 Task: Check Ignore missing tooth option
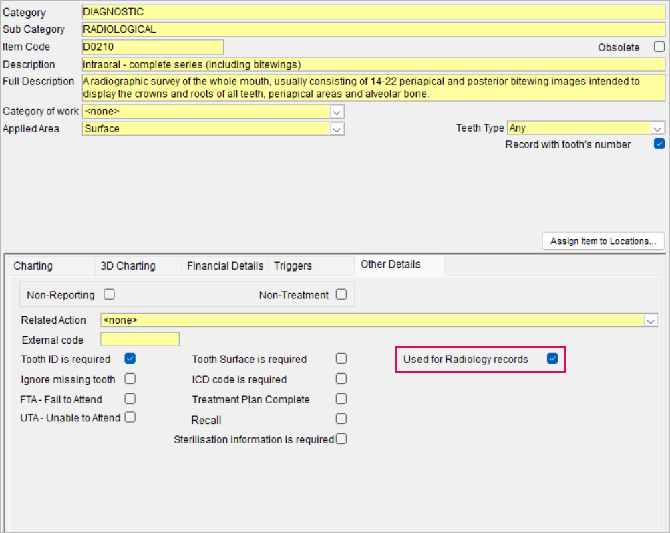[130, 379]
